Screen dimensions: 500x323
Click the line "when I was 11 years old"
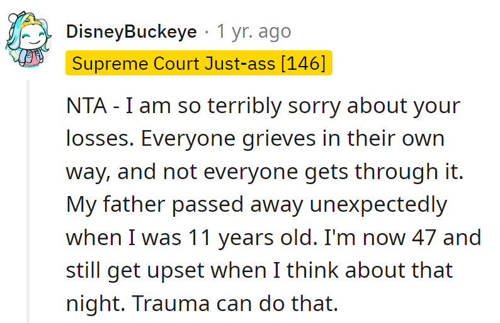[273, 238]
